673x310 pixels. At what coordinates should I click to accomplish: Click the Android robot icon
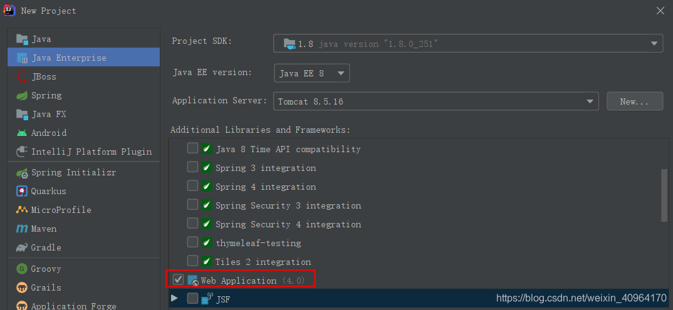pyautogui.click(x=22, y=133)
